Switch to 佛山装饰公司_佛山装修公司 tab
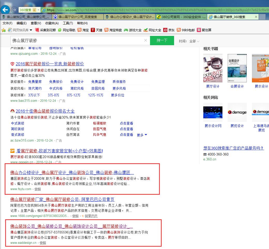269x249 pixels. pyautogui.click(x=26, y=17)
